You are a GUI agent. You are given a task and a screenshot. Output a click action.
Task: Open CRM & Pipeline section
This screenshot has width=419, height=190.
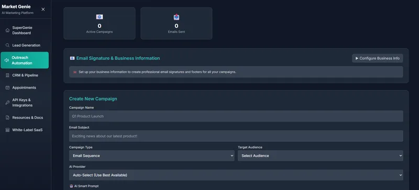click(x=25, y=75)
